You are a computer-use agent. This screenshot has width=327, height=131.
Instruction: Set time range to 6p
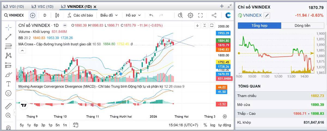36,125
